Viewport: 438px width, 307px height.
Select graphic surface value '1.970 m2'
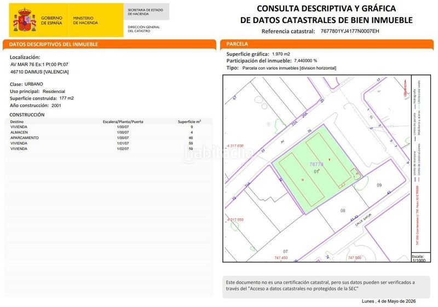click(281, 54)
